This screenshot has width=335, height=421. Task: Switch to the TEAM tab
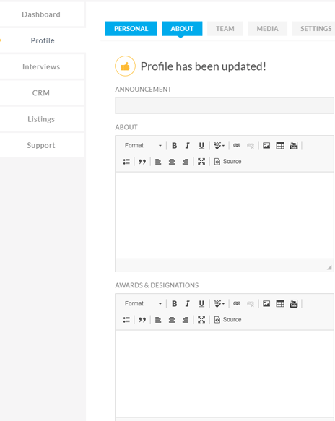click(225, 29)
